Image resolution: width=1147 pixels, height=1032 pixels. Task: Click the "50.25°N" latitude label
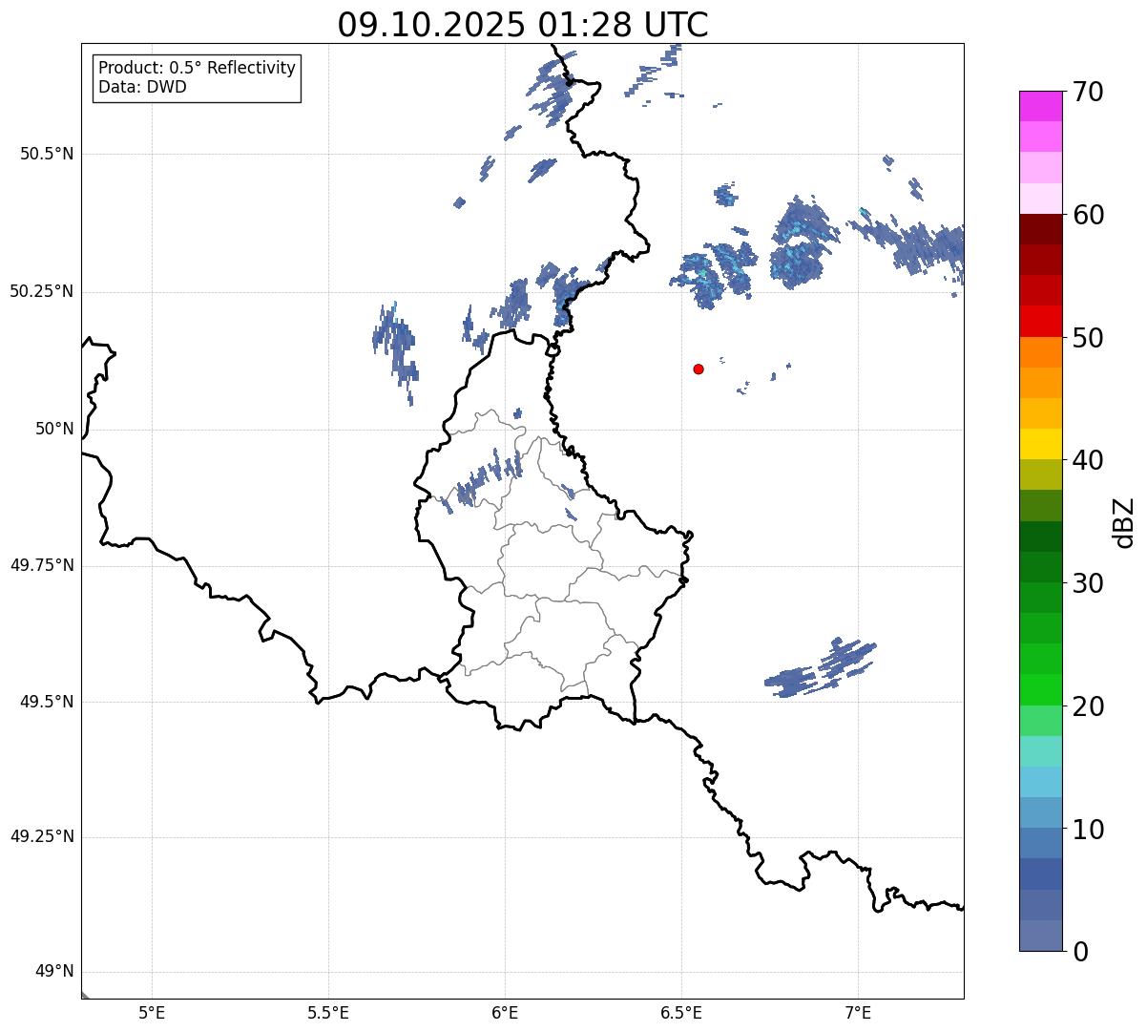click(42, 291)
